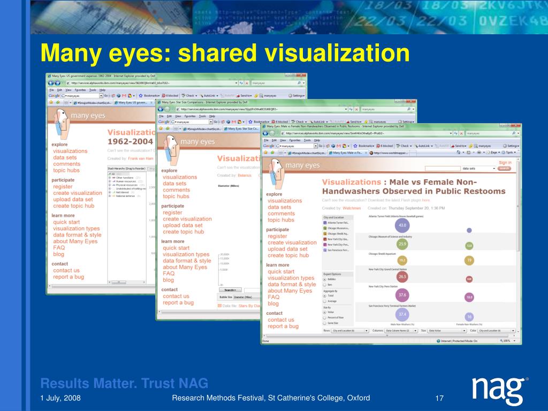Click the Home icon in Non-Handwashers command bar

pos(459,153)
